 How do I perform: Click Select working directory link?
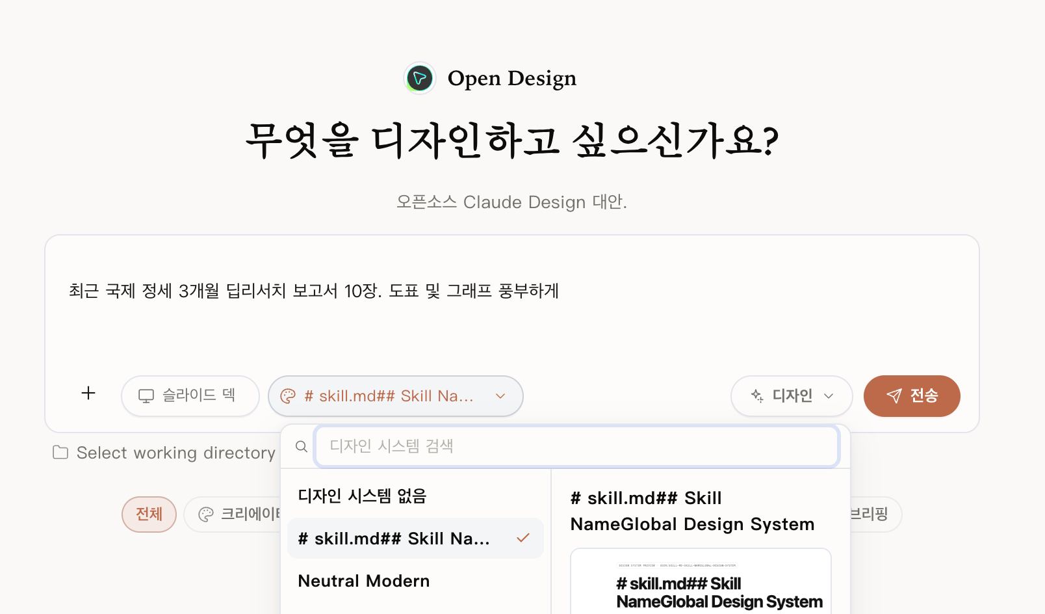point(164,452)
